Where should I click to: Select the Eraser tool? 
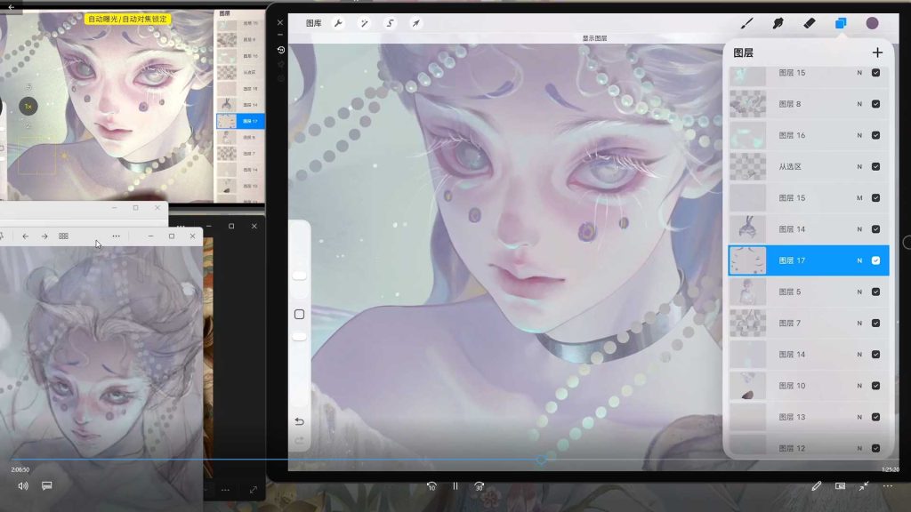tap(810, 23)
